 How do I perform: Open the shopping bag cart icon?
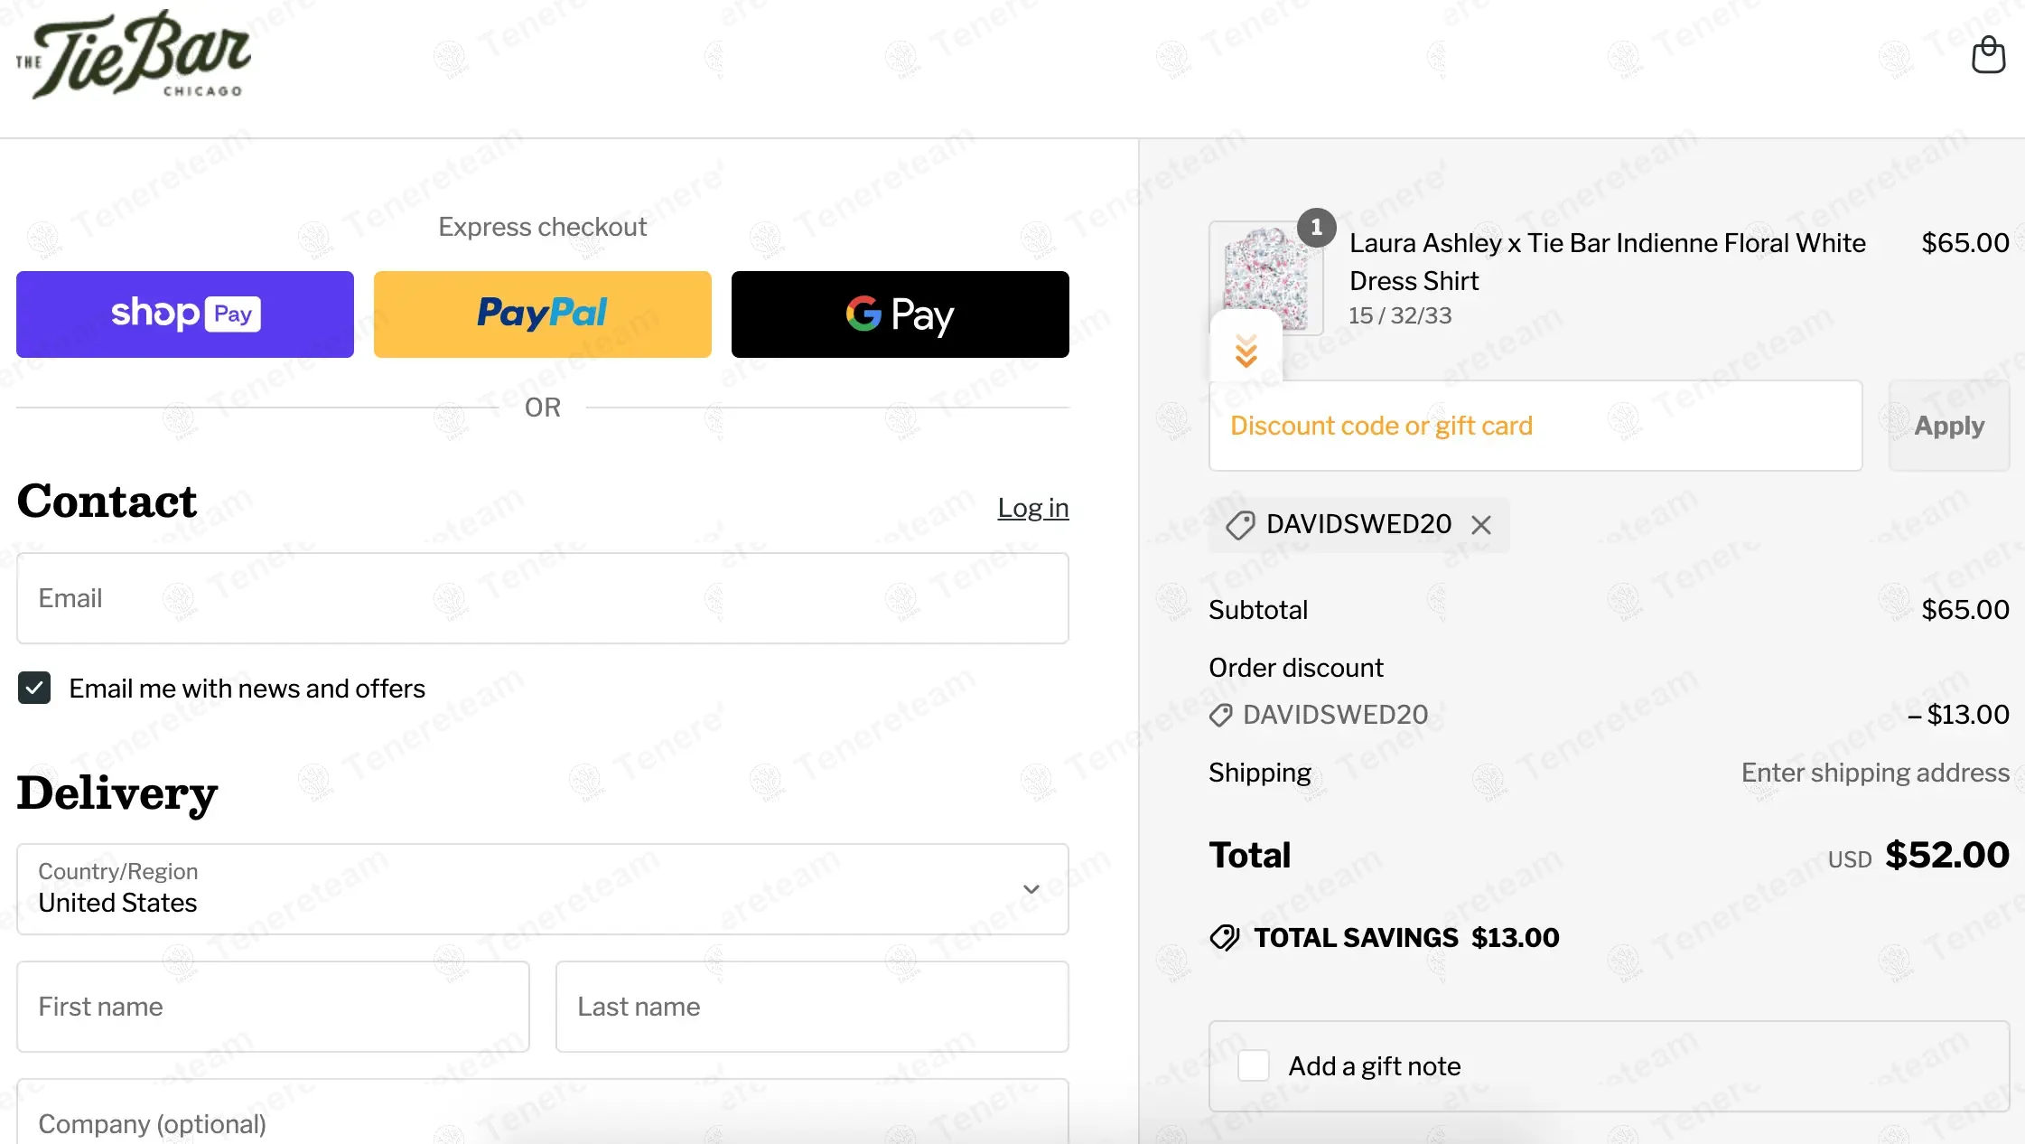1988,55
